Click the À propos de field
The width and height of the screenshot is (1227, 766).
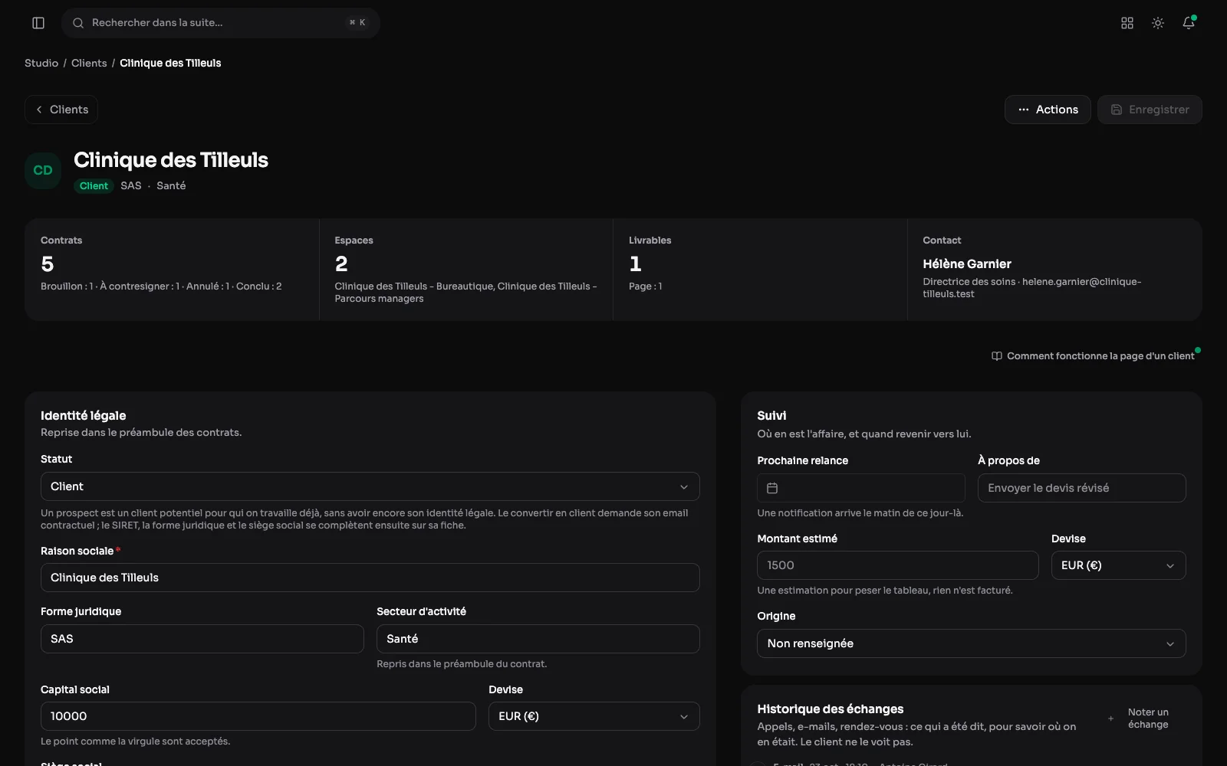1081,488
